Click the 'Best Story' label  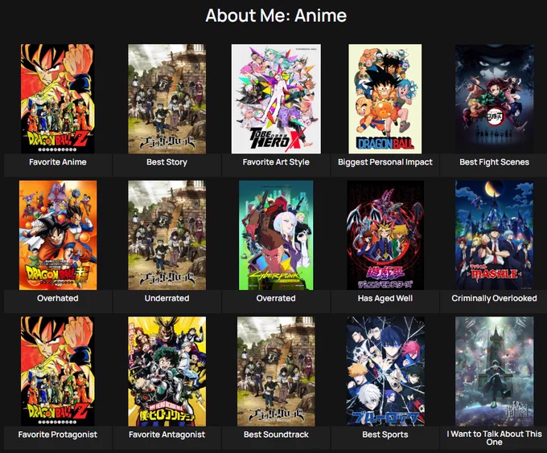[167, 162]
